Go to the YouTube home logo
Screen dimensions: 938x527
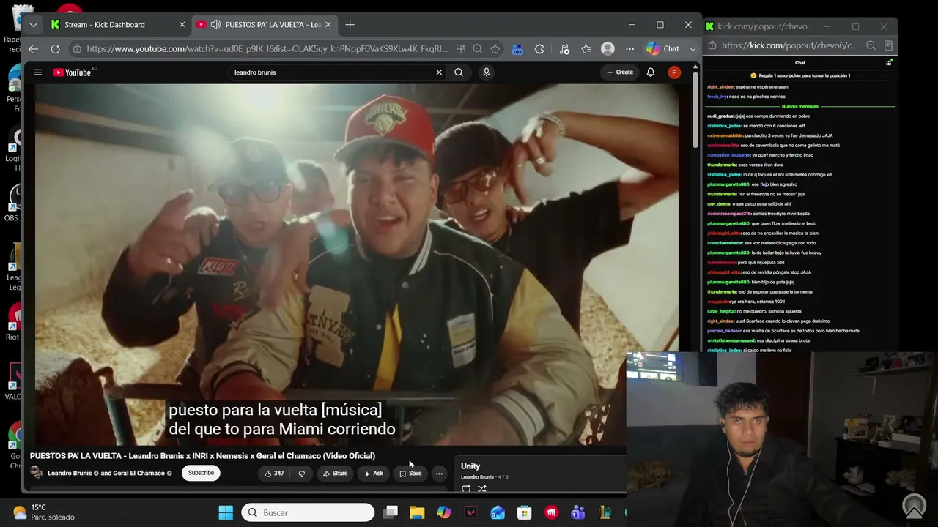tap(73, 72)
